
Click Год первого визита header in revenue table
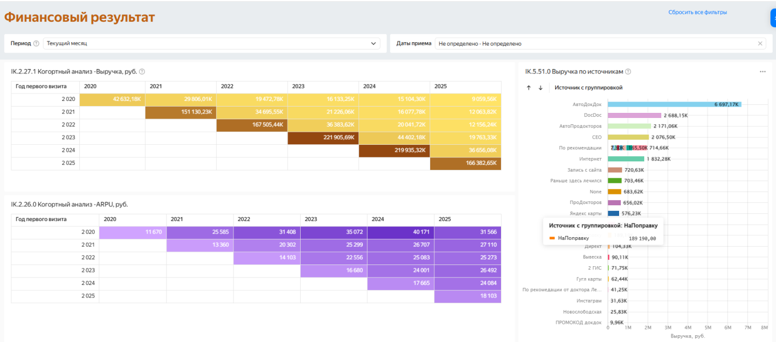[41, 86]
